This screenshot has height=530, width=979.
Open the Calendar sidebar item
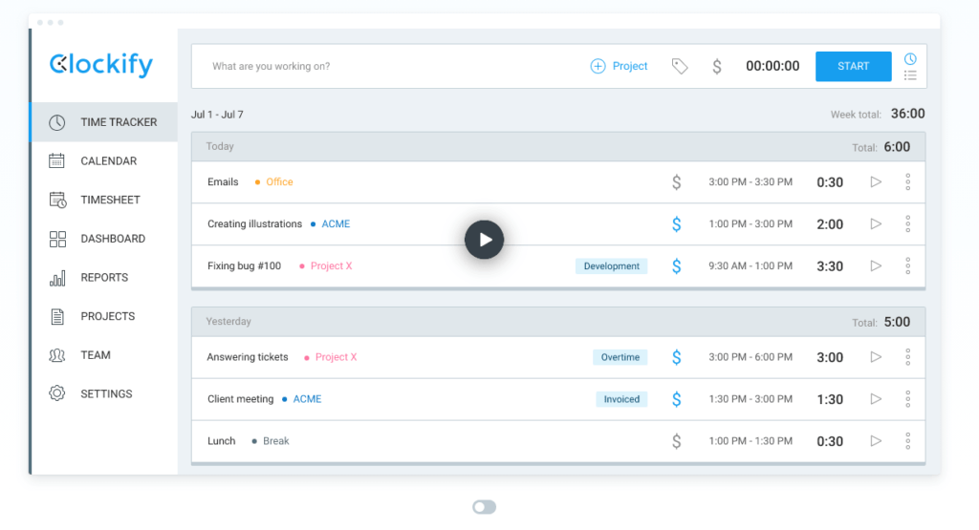tap(103, 160)
